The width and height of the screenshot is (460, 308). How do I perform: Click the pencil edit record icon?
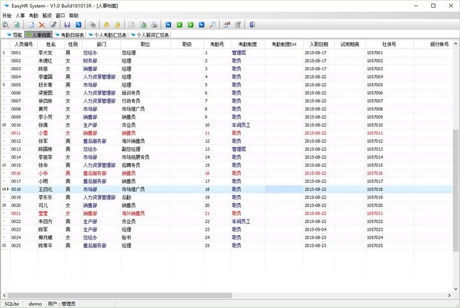coord(52,25)
